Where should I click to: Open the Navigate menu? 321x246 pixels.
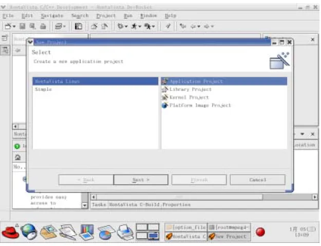click(52, 15)
